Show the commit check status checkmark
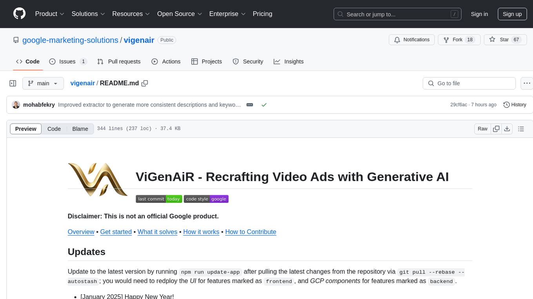The height and width of the screenshot is (299, 533). [x=264, y=104]
